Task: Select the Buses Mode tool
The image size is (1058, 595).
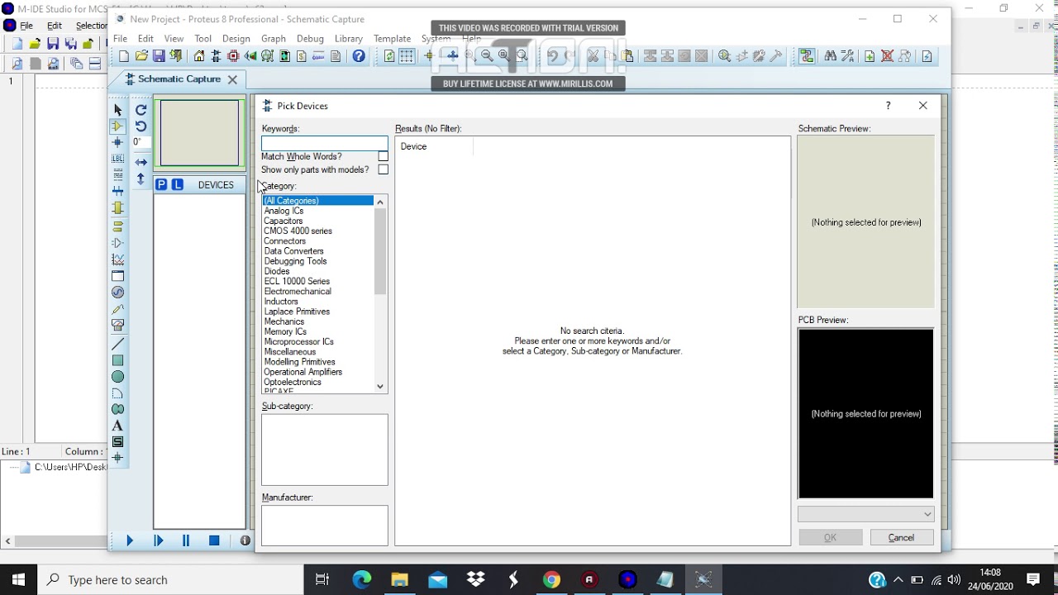Action: (117, 192)
